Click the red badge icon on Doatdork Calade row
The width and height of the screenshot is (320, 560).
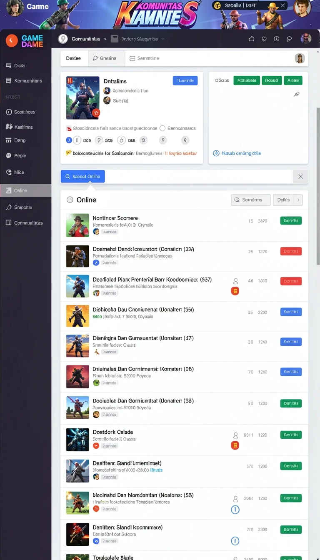[x=235, y=445]
